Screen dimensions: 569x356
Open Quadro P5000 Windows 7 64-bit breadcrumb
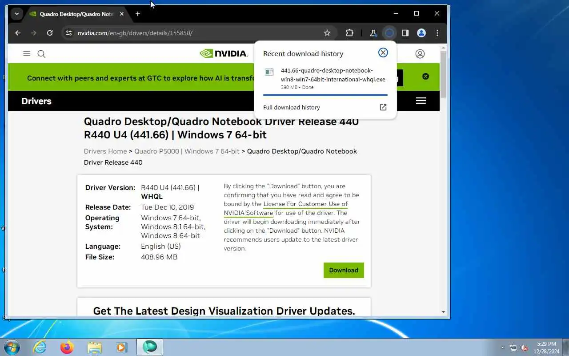(x=187, y=151)
